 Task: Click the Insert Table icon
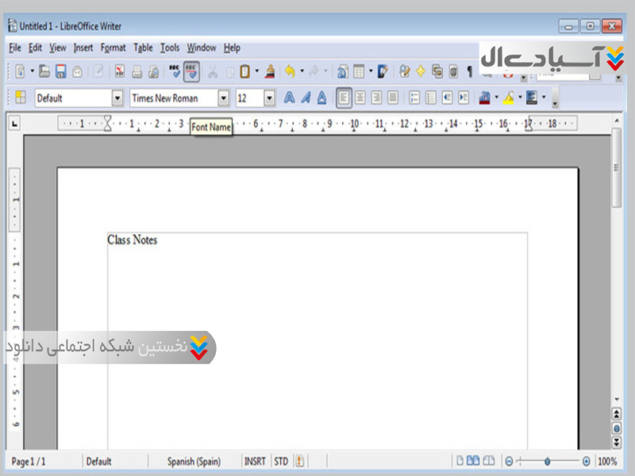(x=359, y=72)
